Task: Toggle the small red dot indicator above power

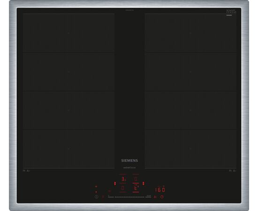Action: (x=96, y=192)
